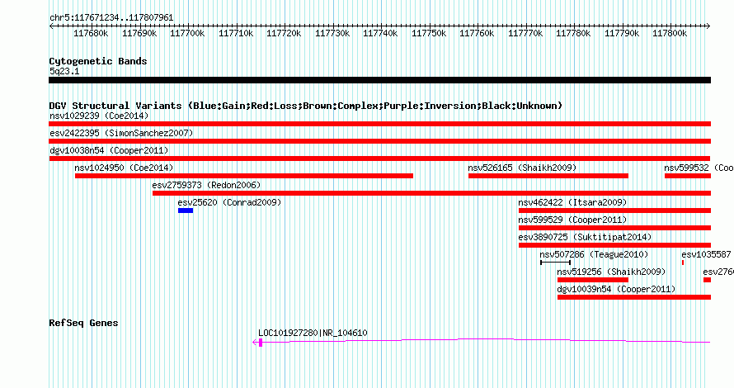Click the DGV Structural Variants track title
Viewport: 734px width, 388px height.
(x=306, y=106)
